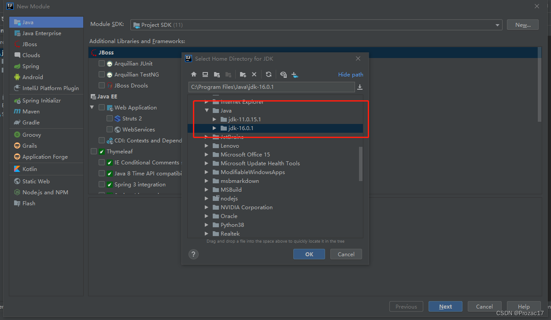The image size is (551, 320).
Task: Cancel the JDK directory dialog
Action: [346, 254]
